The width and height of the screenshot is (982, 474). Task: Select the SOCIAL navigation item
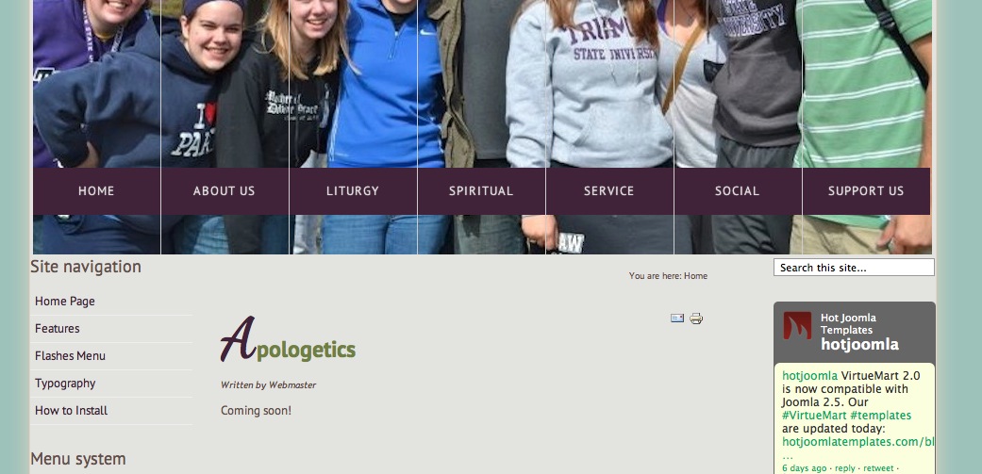click(737, 191)
